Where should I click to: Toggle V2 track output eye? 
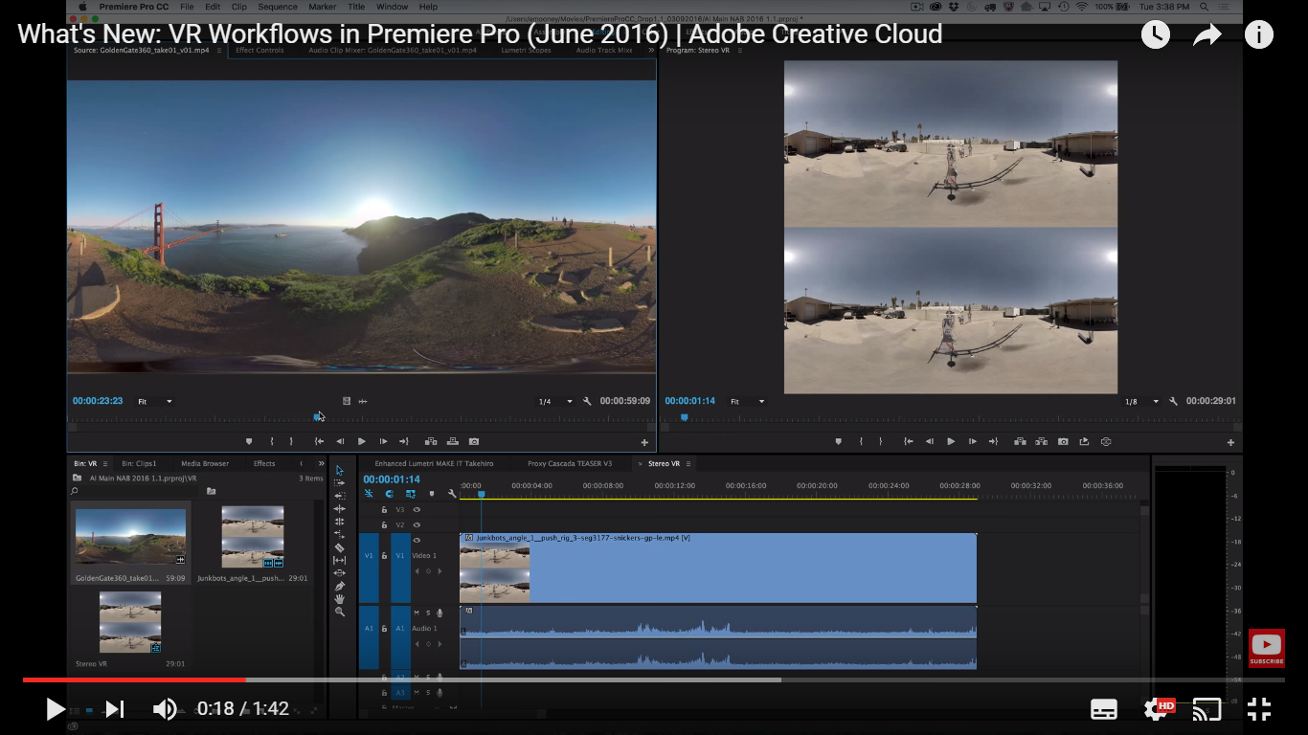tap(417, 524)
